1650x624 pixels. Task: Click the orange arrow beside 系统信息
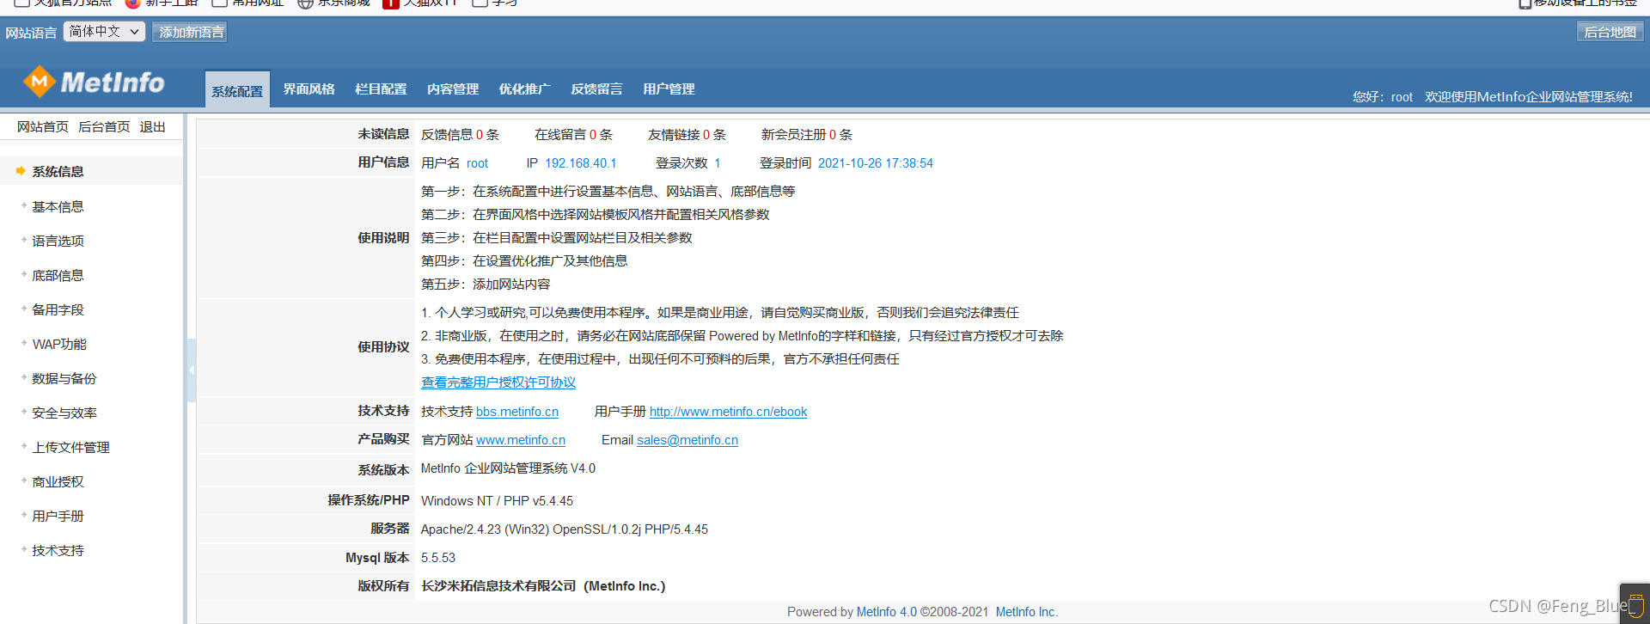21,171
